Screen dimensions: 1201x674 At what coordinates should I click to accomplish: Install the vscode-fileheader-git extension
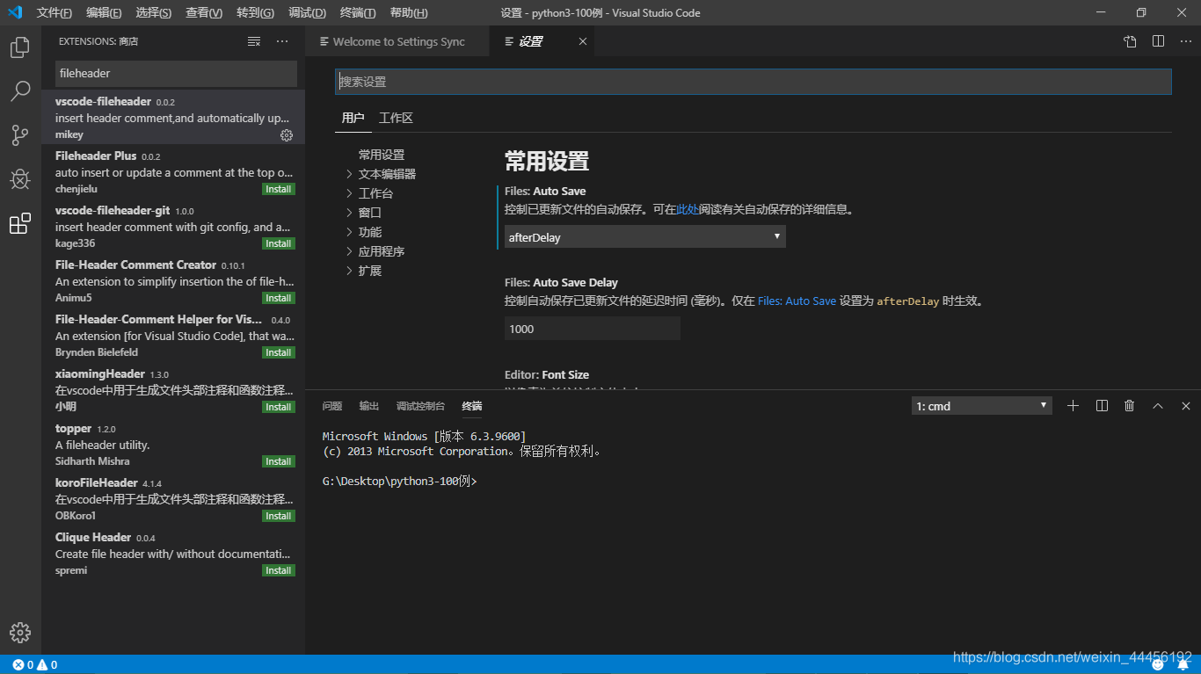[279, 243]
